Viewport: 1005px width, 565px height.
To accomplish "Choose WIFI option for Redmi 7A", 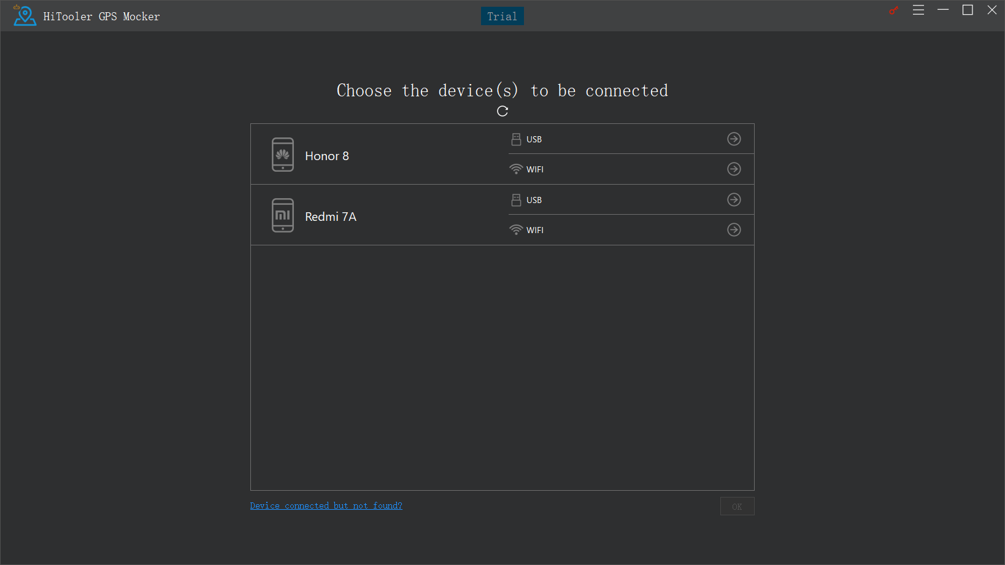I will coord(534,230).
